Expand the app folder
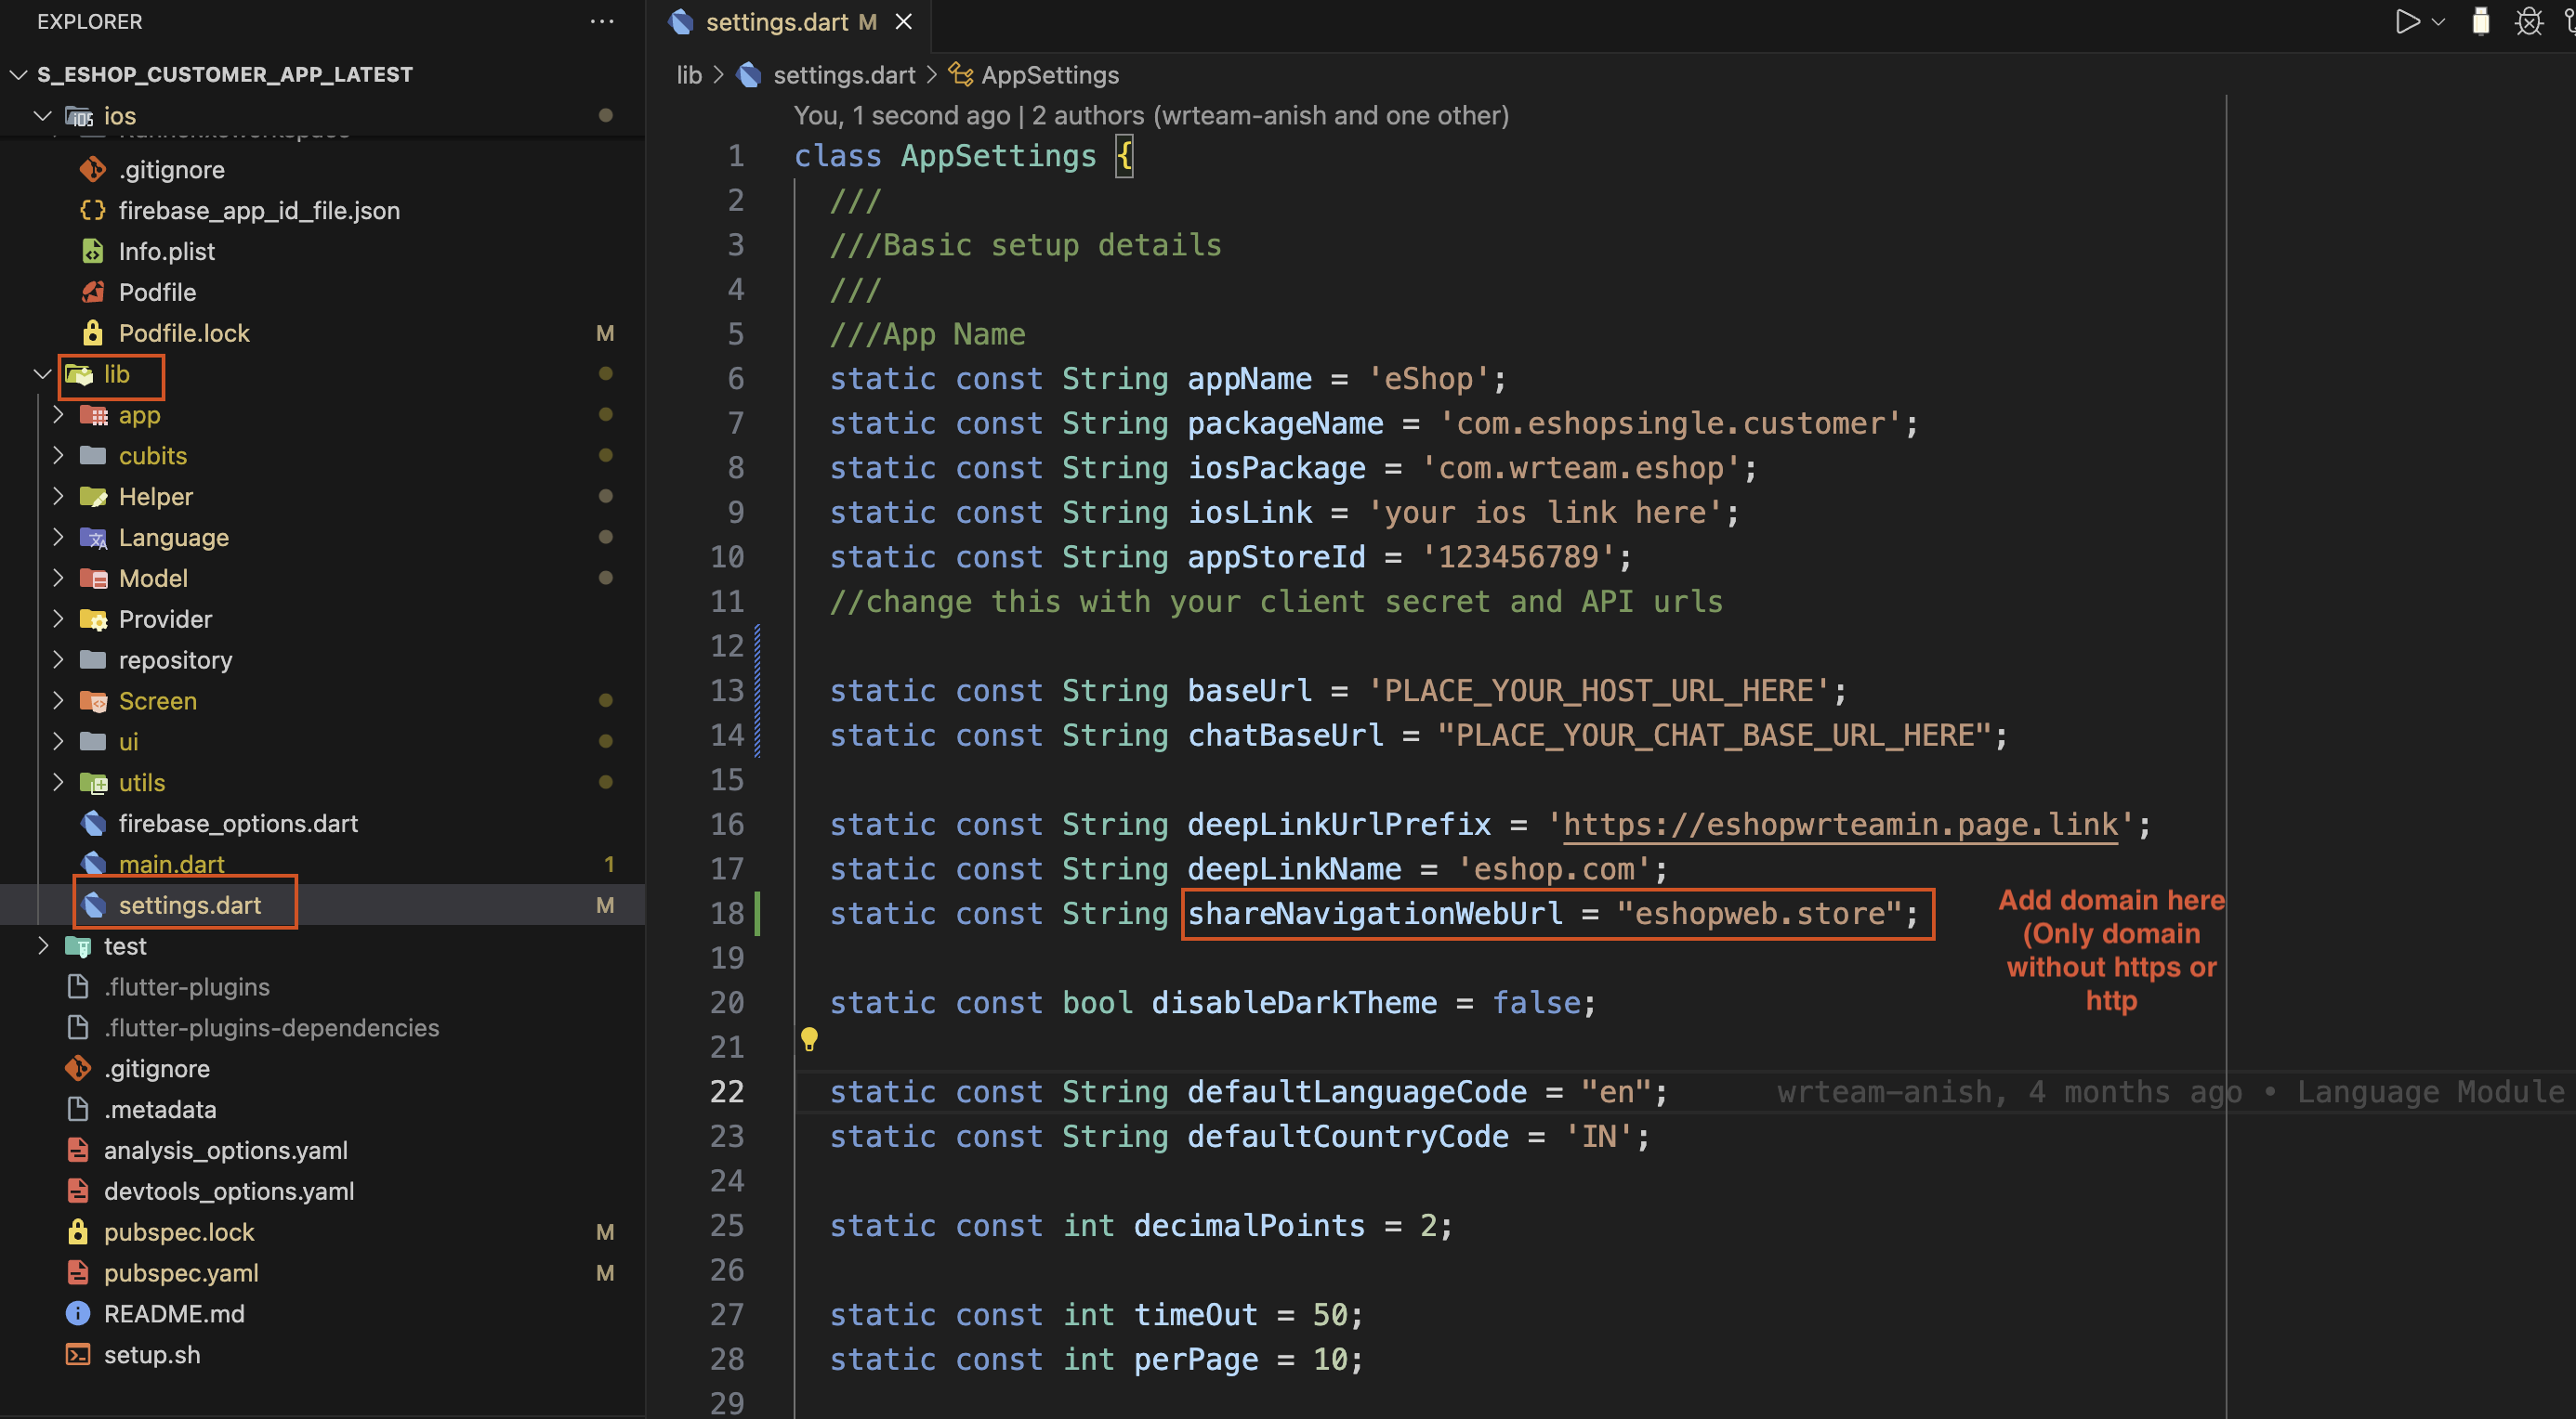The width and height of the screenshot is (2576, 1419). pos(58,415)
